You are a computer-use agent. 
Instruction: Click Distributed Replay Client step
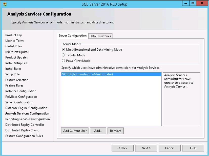22,130
